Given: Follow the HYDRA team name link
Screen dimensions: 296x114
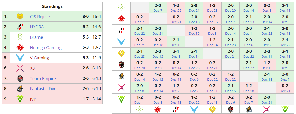Looking at the screenshot, I should pyautogui.click(x=37, y=27).
